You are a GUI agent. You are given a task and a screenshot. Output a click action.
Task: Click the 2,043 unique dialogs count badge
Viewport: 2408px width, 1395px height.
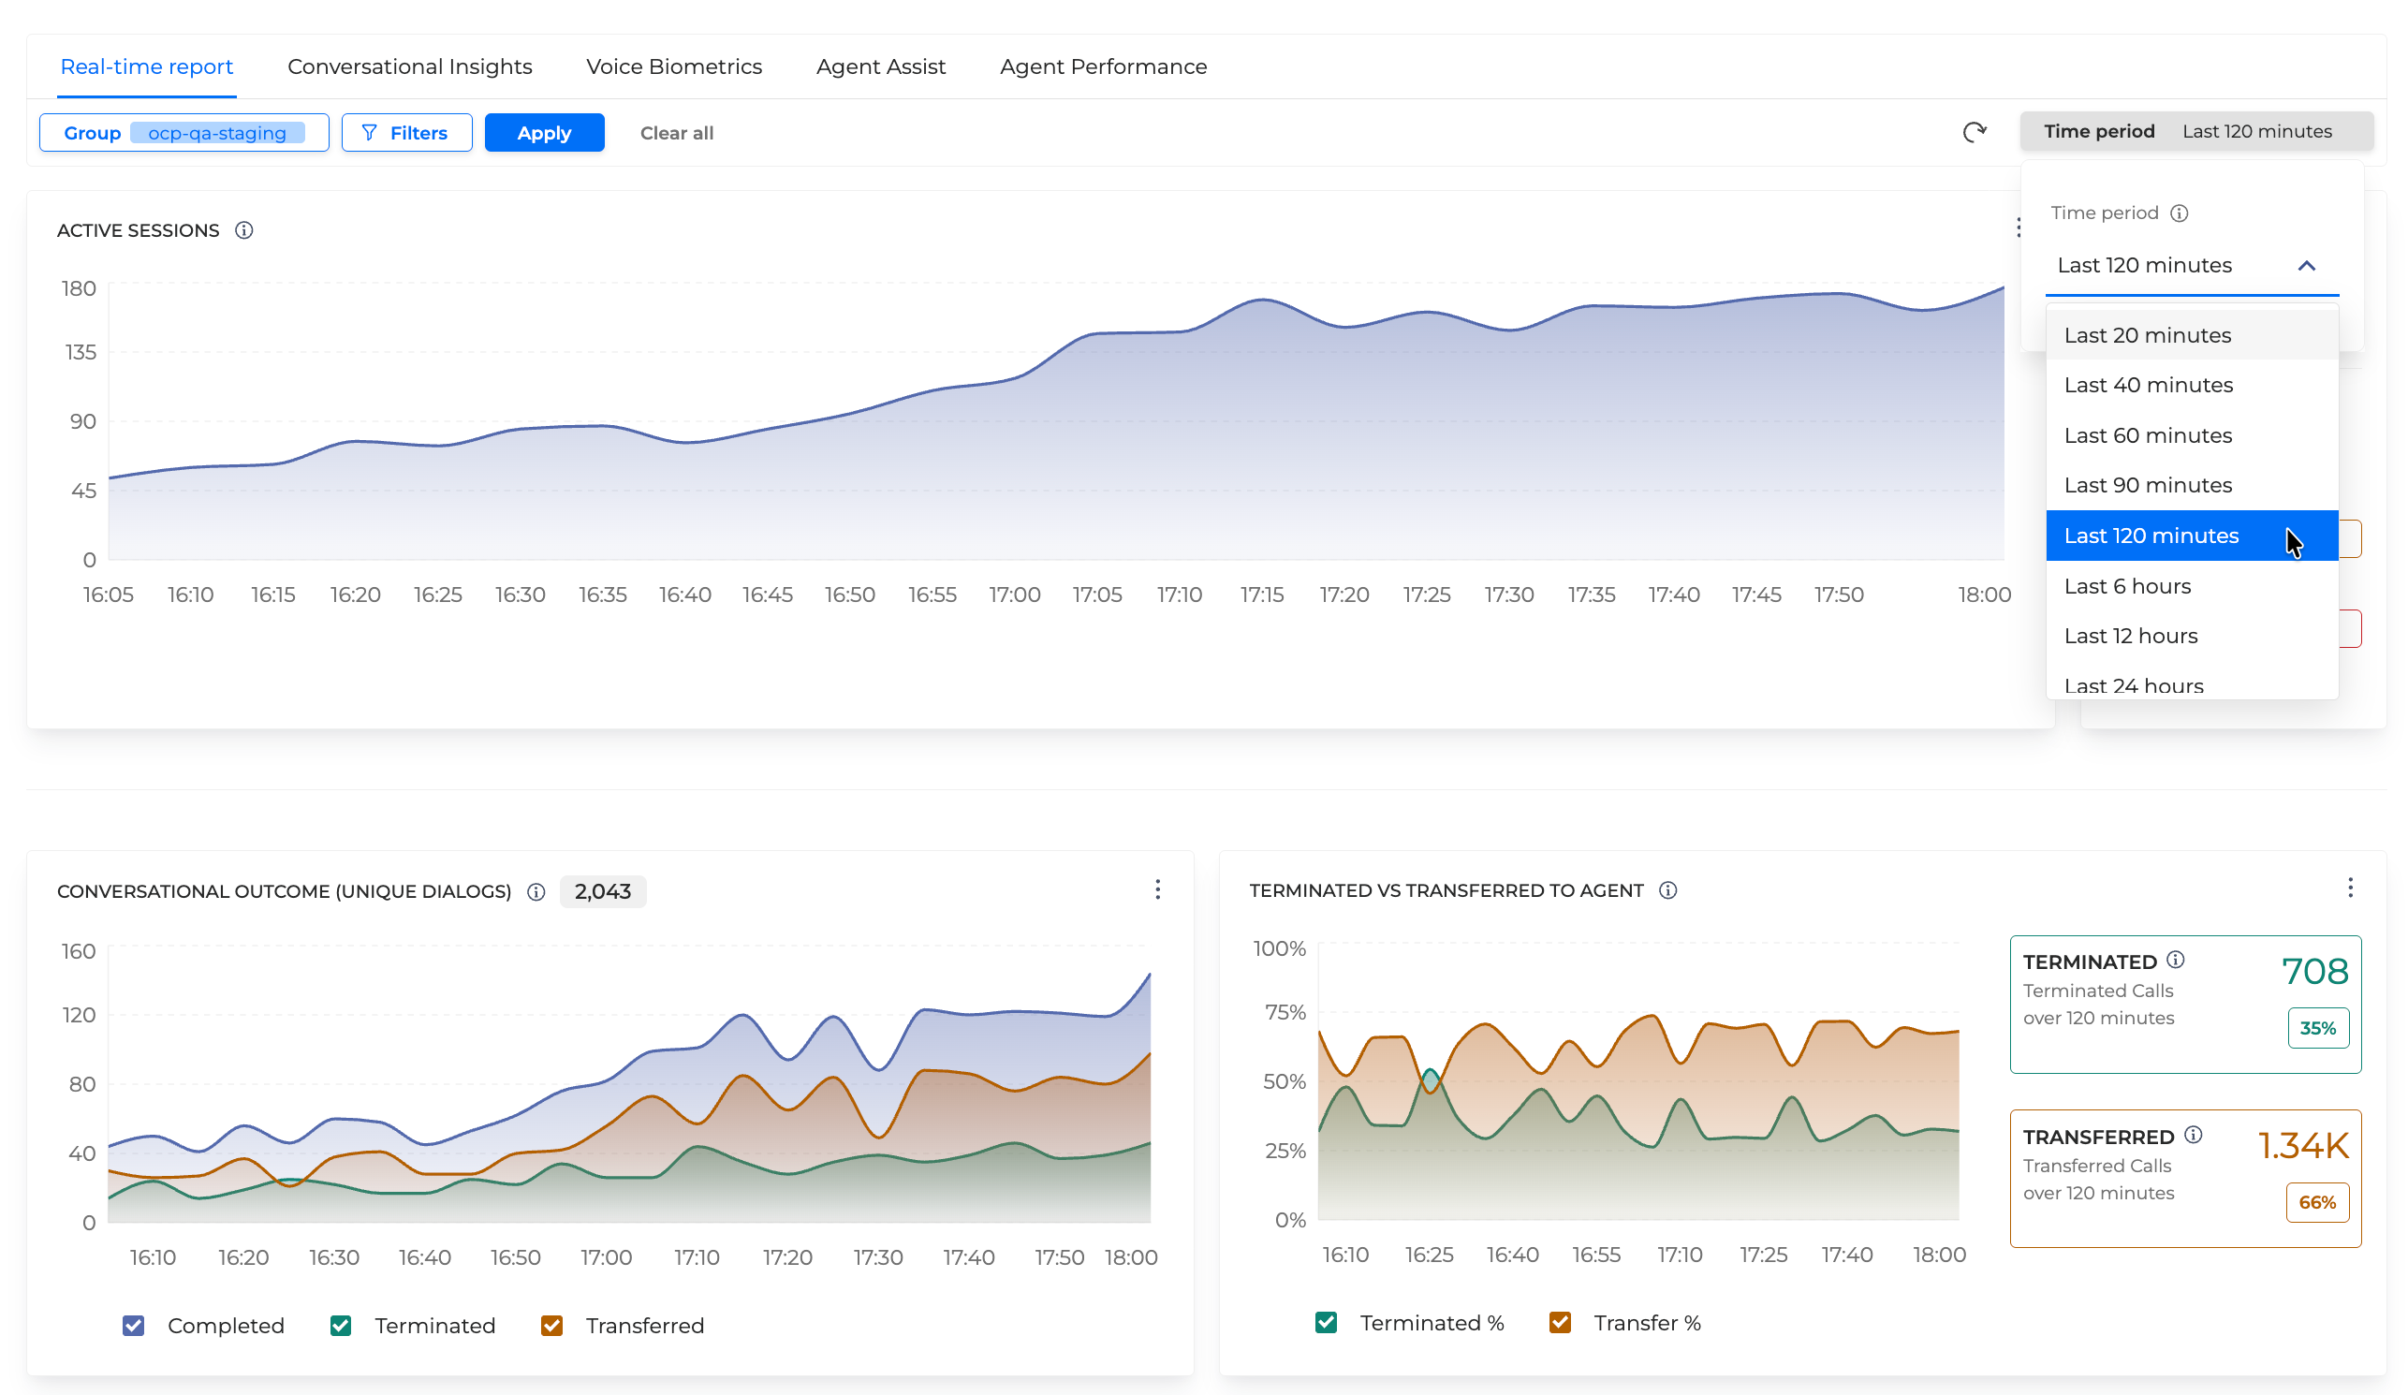click(x=603, y=891)
